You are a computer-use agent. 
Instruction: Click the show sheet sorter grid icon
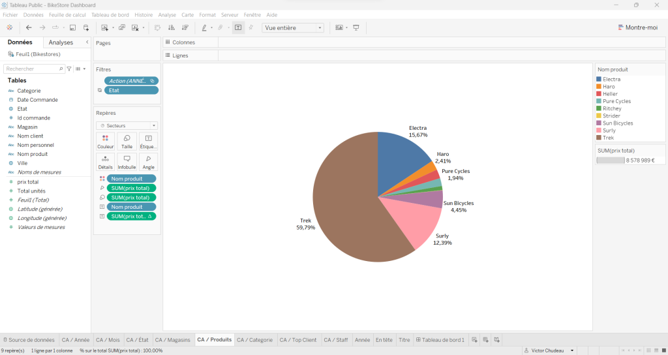(x=648, y=350)
